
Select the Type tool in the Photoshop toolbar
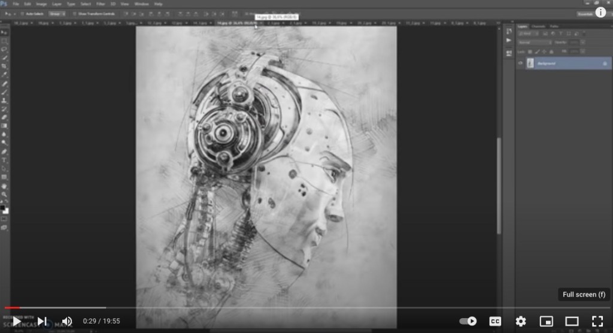4,160
